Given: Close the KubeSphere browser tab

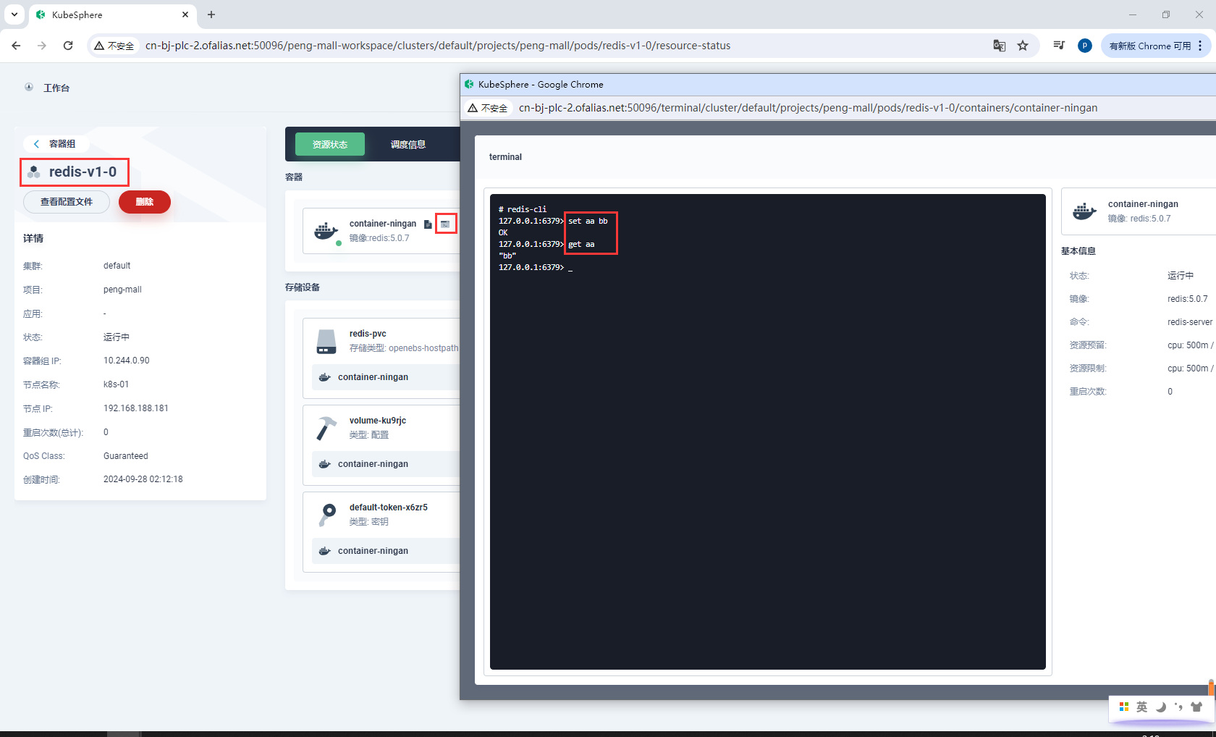Looking at the screenshot, I should [x=185, y=14].
